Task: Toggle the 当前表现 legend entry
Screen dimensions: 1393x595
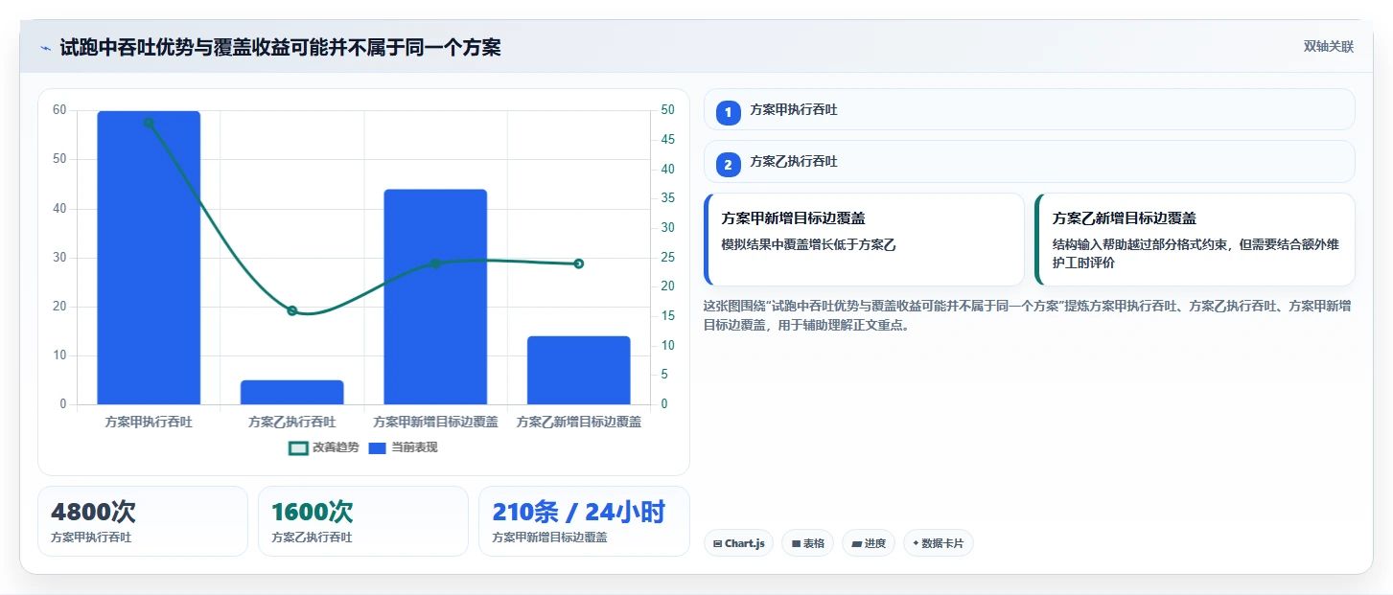Action: [x=404, y=447]
